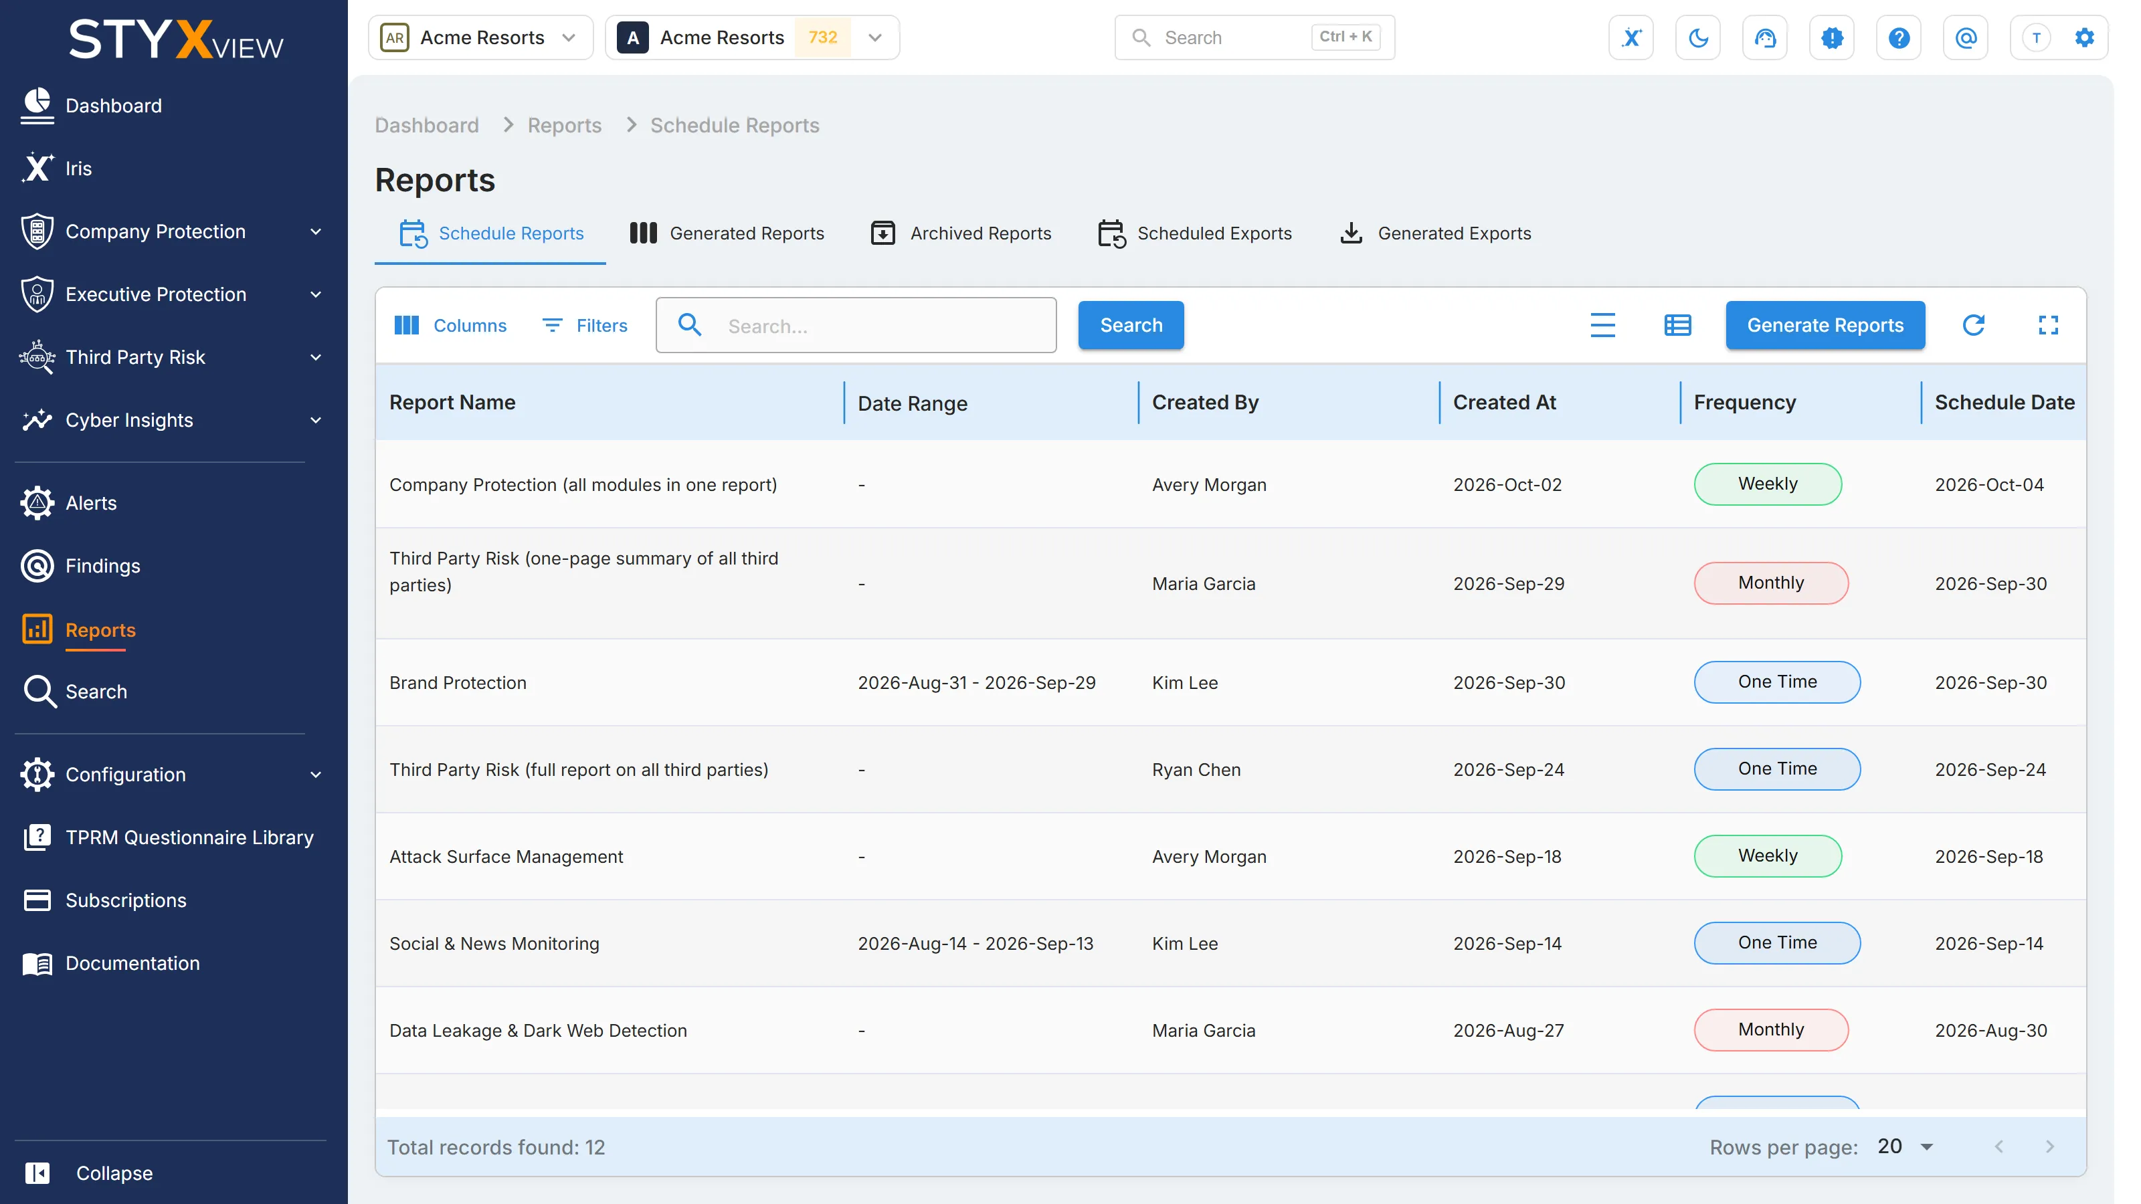Enter fullscreen table view

point(2048,325)
